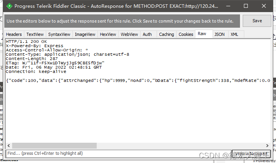Screen dimensions: 276x163
Task: Click the 'X-Powered-By: Express' header line
Action: 34,46
